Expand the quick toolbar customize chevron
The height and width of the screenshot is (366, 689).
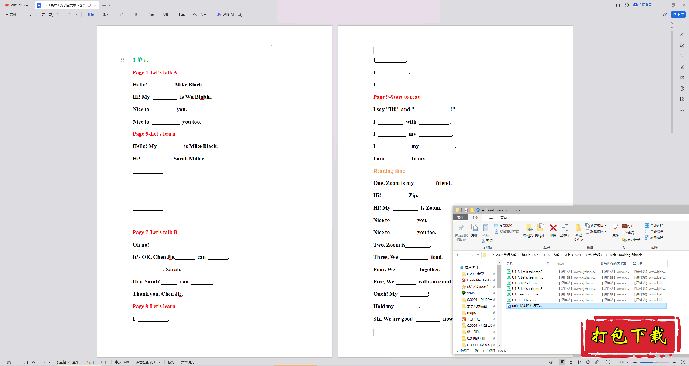(76, 15)
